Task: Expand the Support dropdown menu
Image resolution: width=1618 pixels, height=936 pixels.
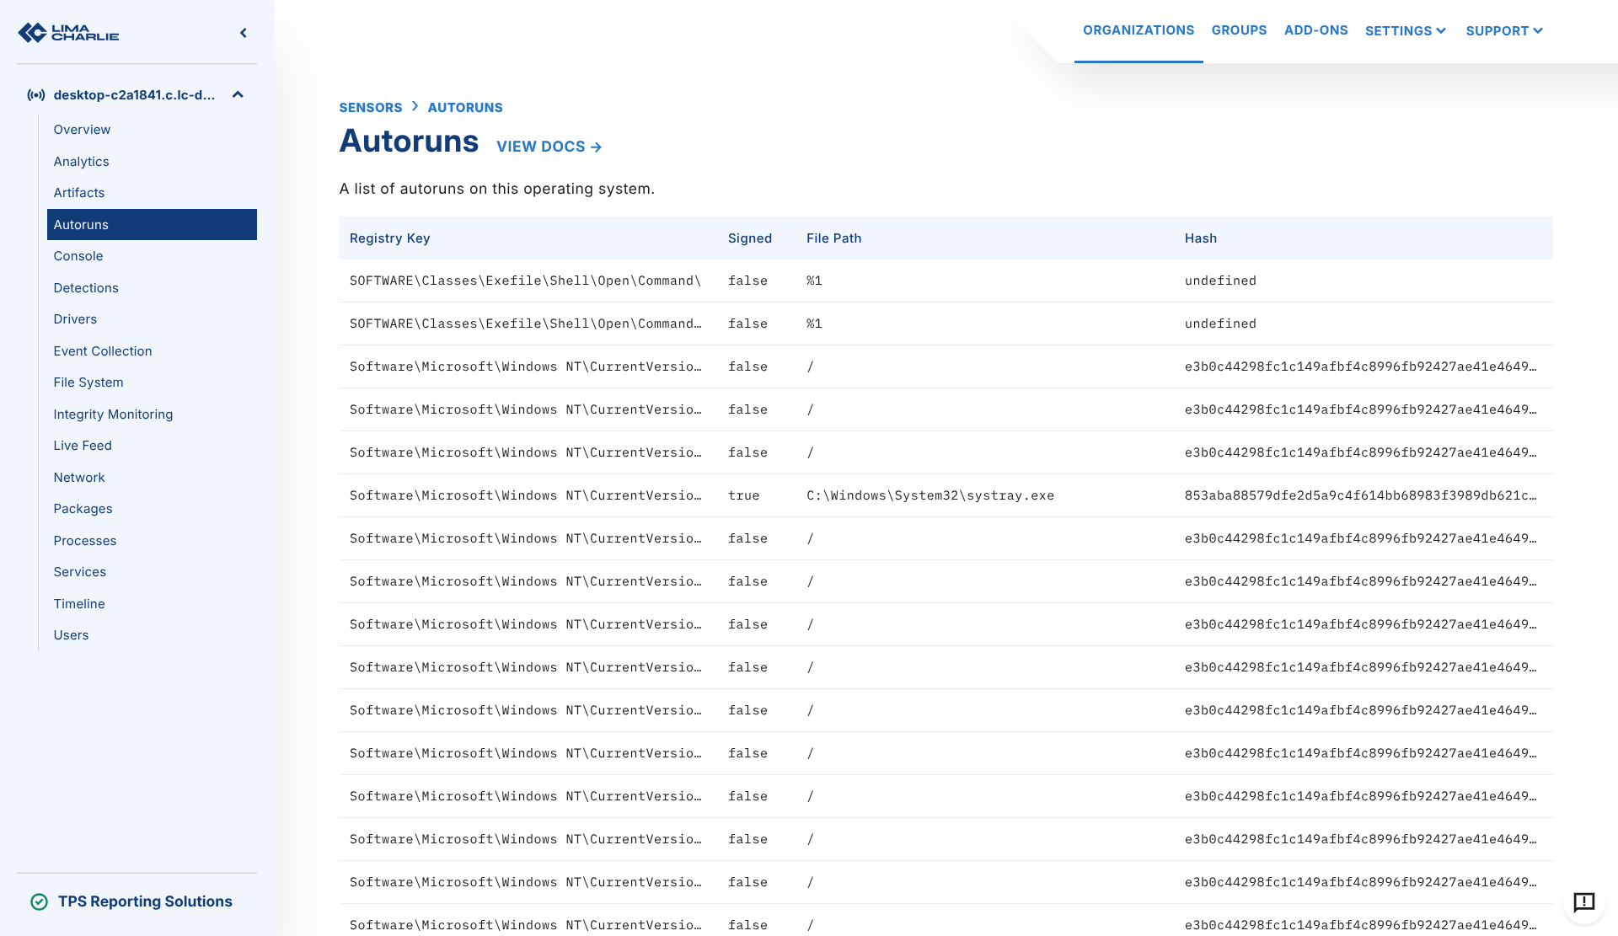Action: pos(1503,31)
